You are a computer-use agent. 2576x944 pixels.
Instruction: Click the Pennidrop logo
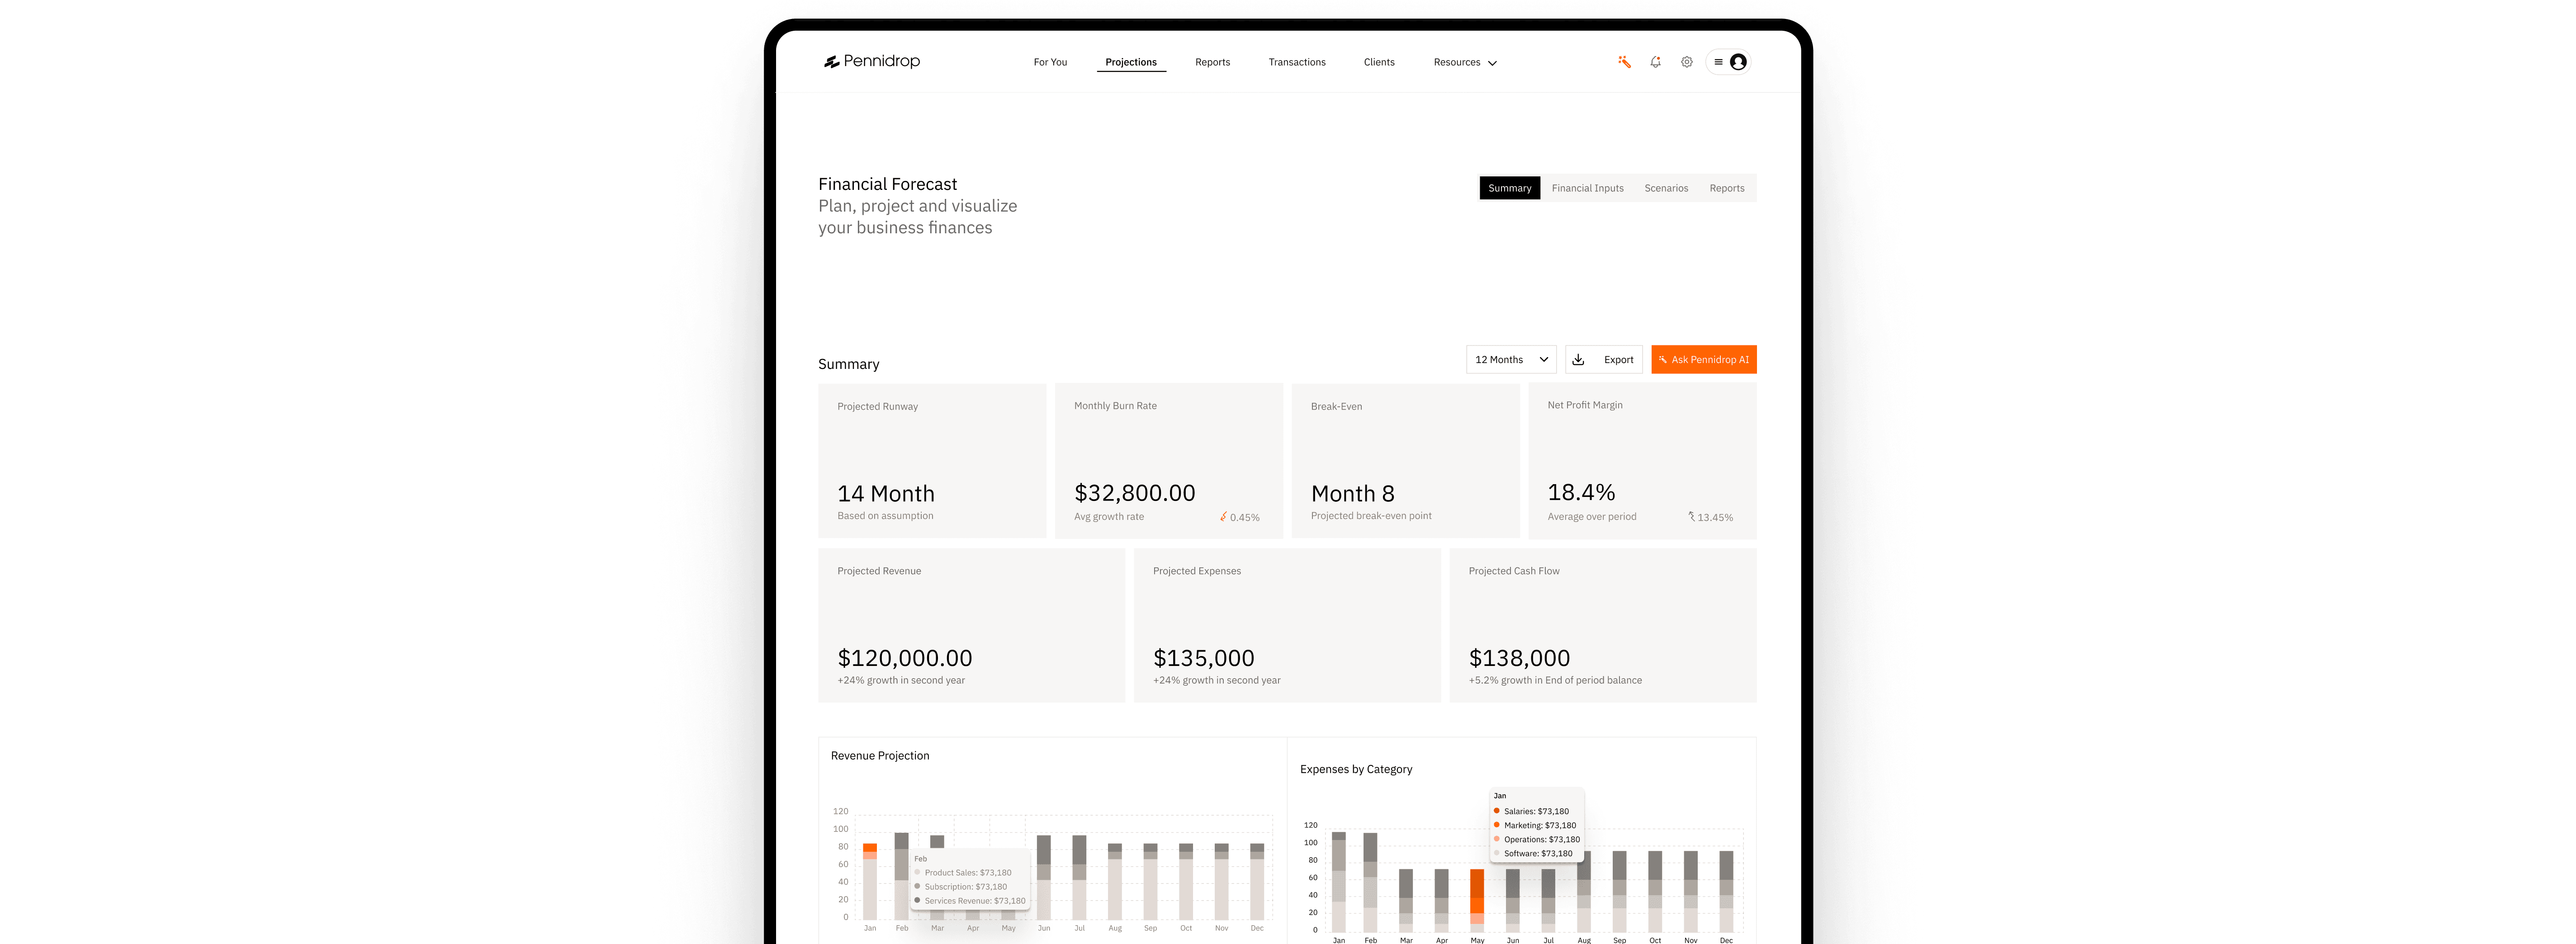[x=871, y=61]
